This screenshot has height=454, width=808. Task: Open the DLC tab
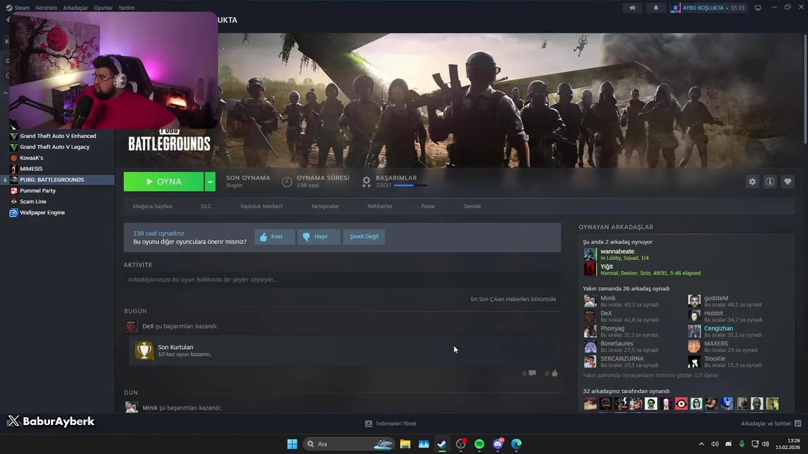click(x=206, y=206)
